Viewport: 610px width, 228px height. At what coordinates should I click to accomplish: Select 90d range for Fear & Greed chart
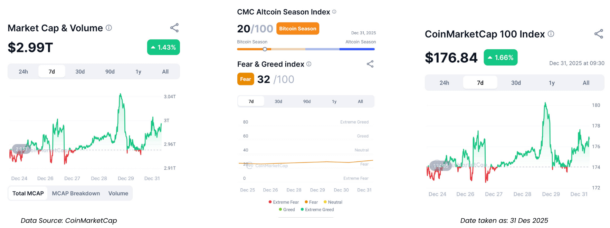coord(307,101)
